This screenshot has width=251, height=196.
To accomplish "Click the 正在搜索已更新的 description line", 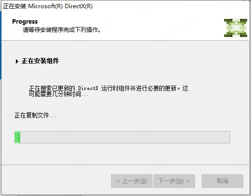I will coord(109,88).
